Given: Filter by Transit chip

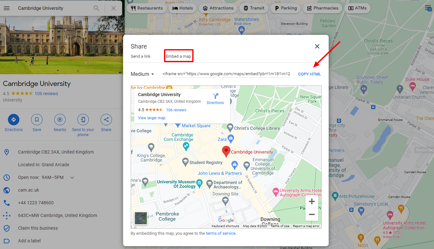Looking at the screenshot, I should click(253, 8).
